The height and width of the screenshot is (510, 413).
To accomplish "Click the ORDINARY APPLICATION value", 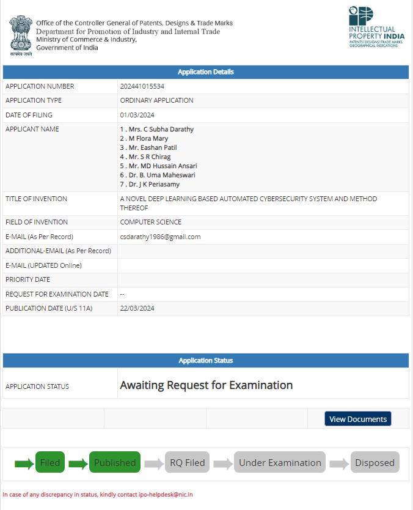I will coord(156,100).
